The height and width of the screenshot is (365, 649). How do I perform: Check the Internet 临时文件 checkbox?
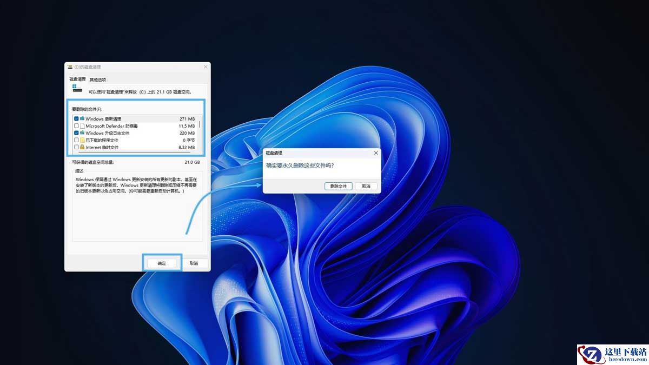[76, 147]
